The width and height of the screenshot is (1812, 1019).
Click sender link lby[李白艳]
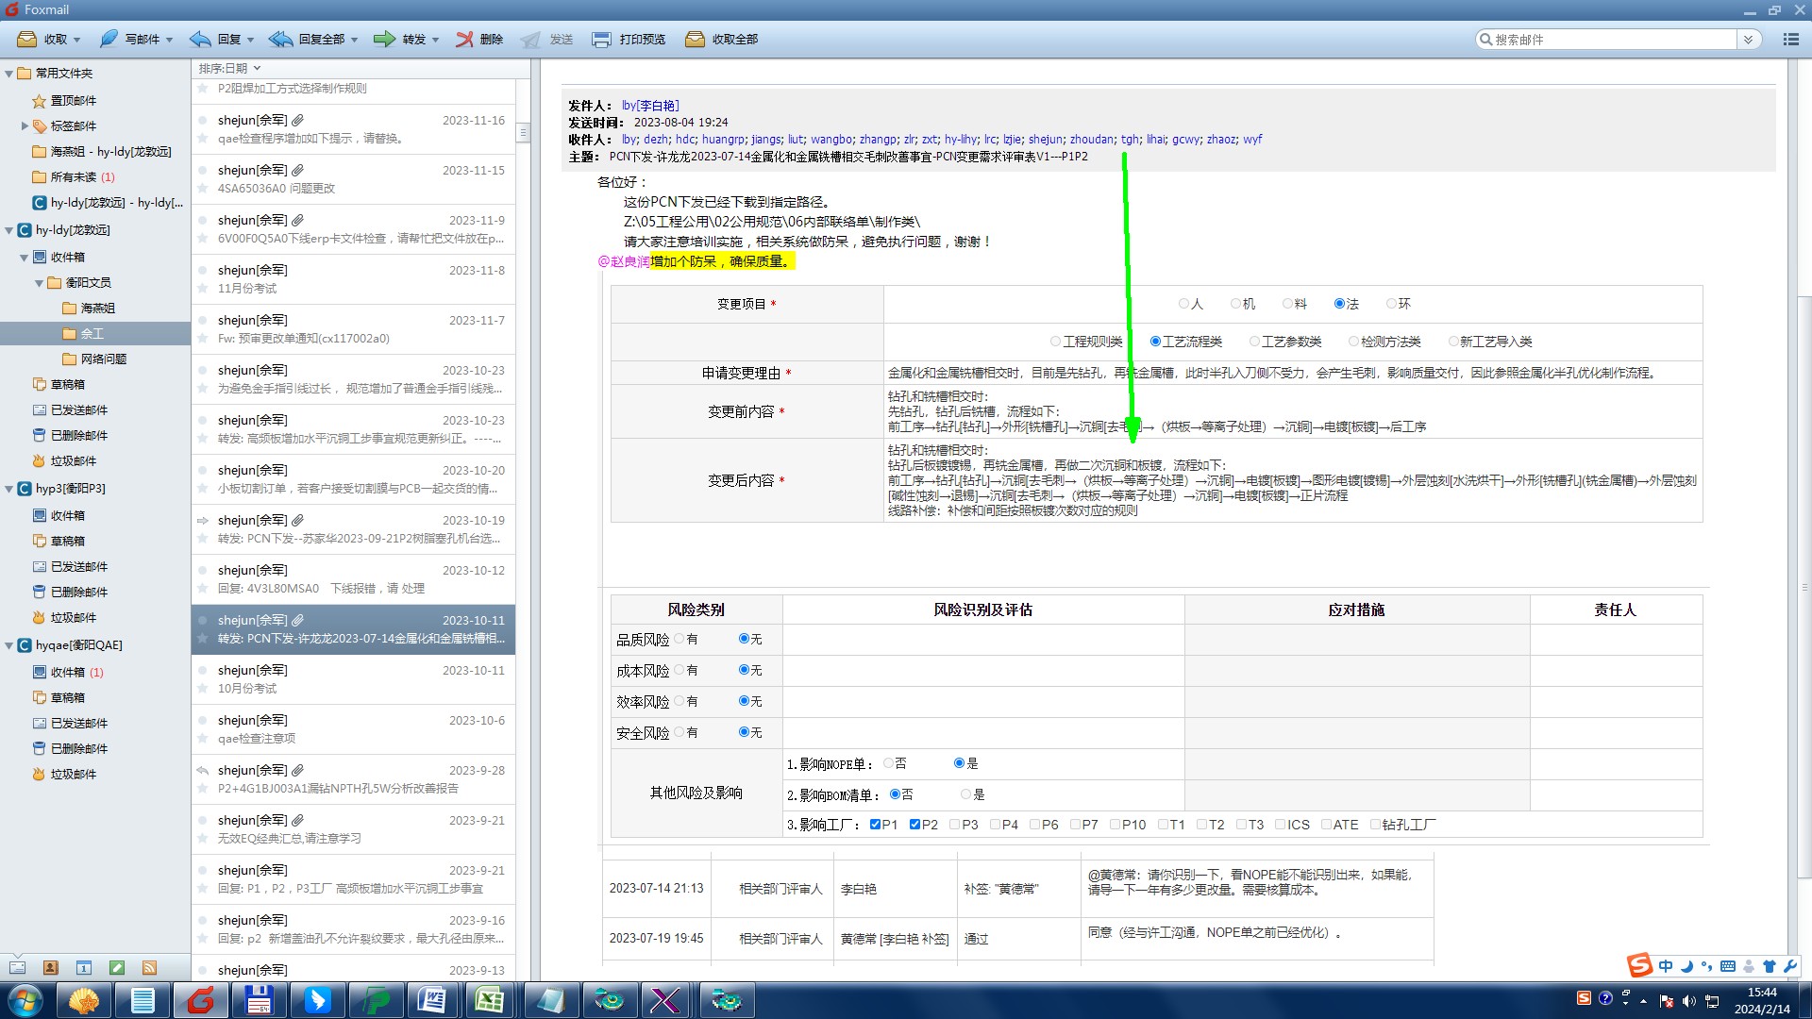coord(650,106)
